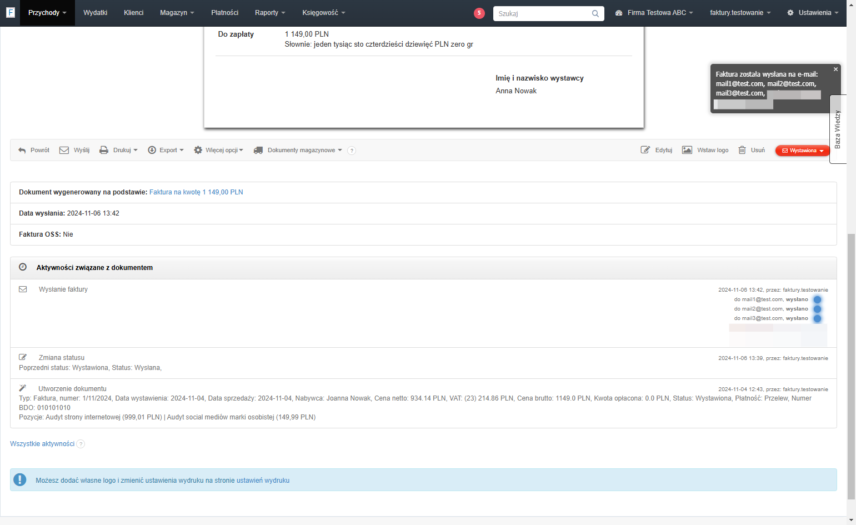Open the Klienci page
The width and height of the screenshot is (856, 525).
133,13
